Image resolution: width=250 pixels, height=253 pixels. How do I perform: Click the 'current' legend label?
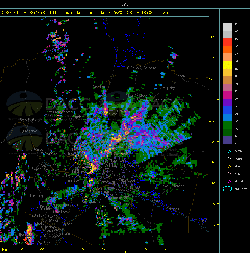(241, 189)
